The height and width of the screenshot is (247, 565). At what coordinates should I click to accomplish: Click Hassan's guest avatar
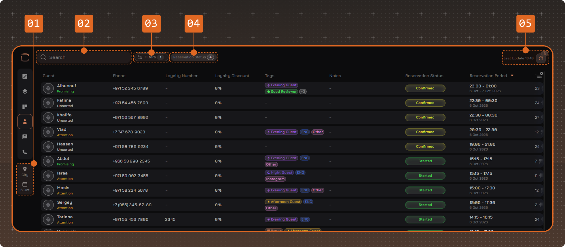[48, 147]
